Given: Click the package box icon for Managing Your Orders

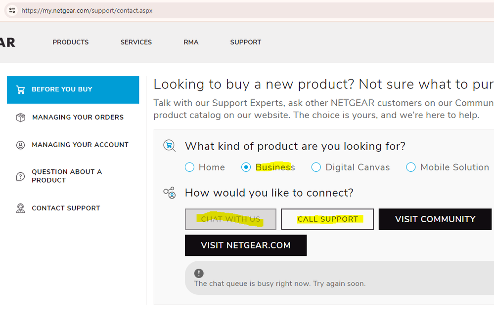Looking at the screenshot, I should coord(20,118).
